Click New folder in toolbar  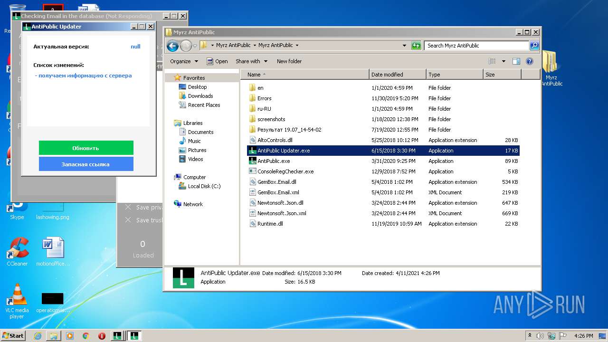click(x=289, y=61)
